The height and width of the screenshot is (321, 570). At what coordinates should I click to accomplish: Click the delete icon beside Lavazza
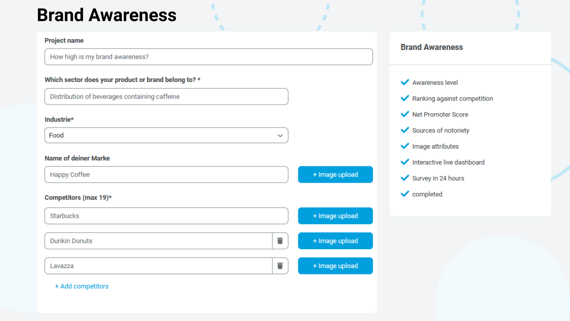click(280, 266)
